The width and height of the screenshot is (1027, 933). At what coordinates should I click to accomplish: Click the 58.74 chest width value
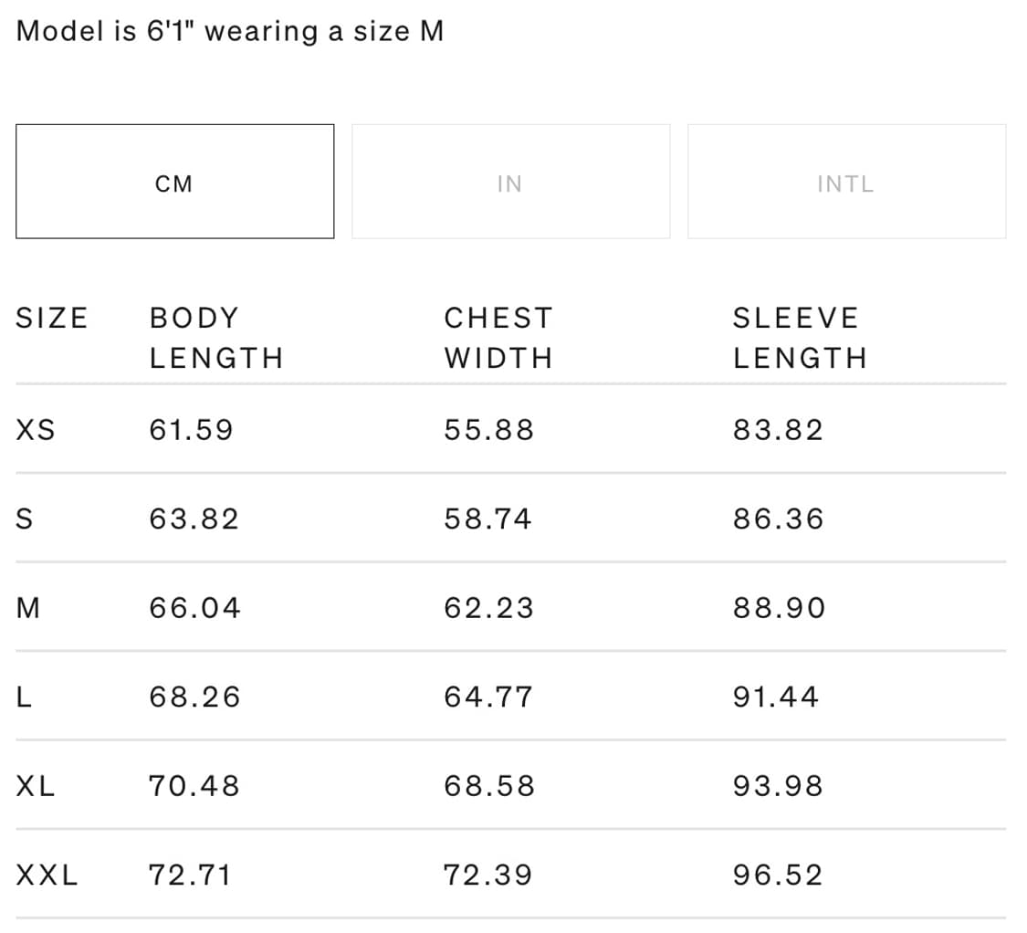click(x=488, y=519)
